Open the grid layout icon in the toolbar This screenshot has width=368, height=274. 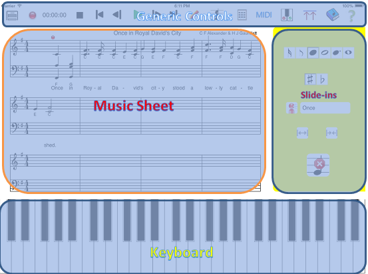[242, 15]
